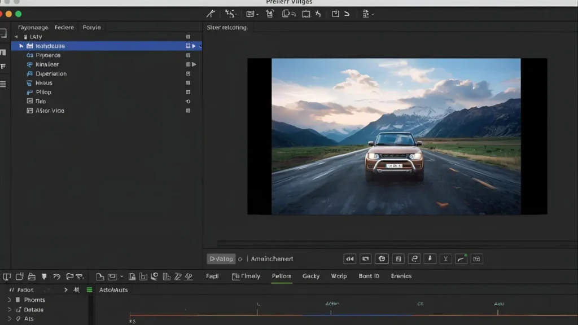Image resolution: width=578 pixels, height=325 pixels.
Task: Expand the Detaue row in timeline panel
Action: pos(9,309)
